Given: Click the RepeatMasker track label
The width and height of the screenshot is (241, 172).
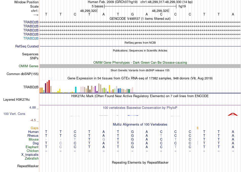Looking at the screenshot, I should tap(28, 166).
